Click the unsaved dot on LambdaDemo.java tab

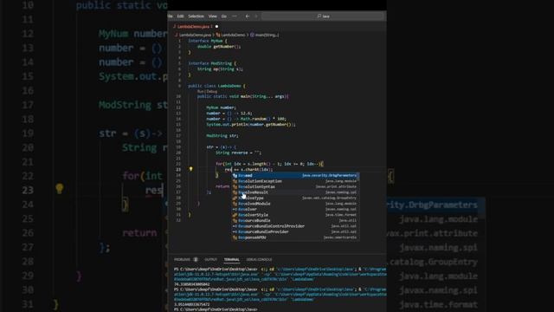tap(216, 27)
